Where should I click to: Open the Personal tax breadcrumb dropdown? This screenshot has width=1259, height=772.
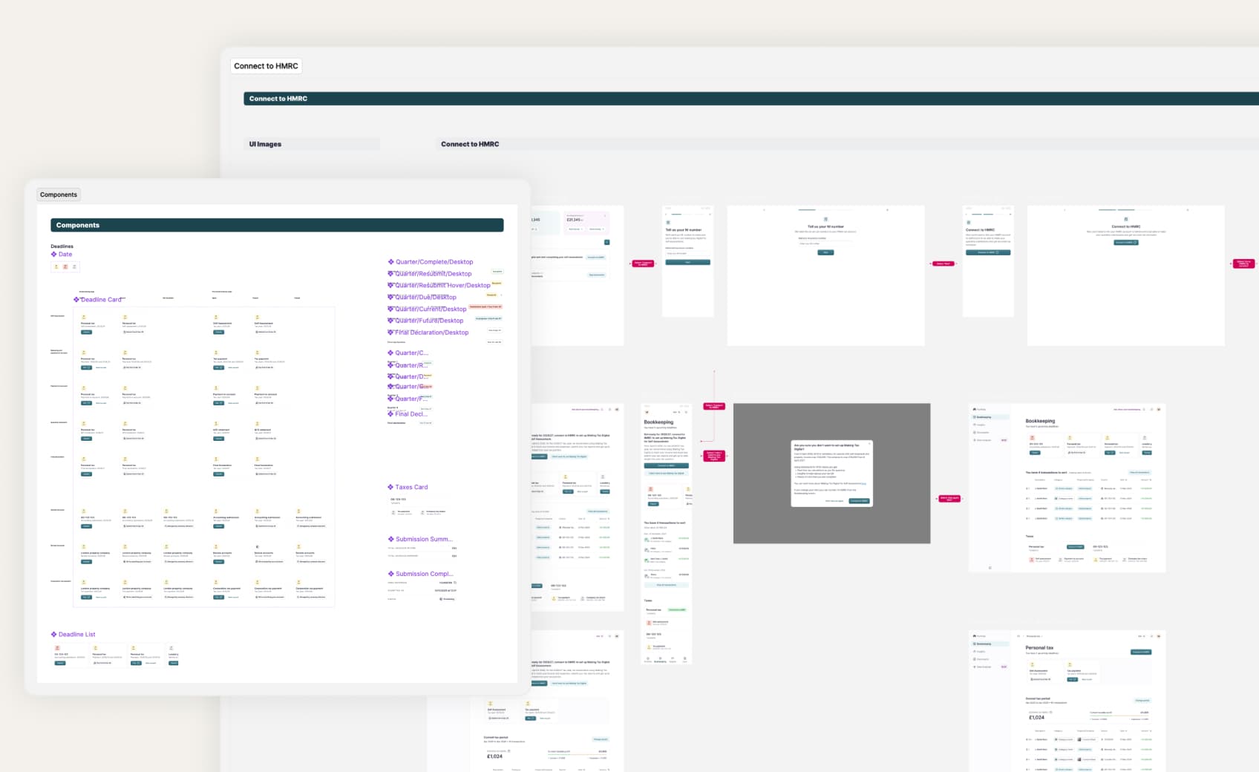1036,636
